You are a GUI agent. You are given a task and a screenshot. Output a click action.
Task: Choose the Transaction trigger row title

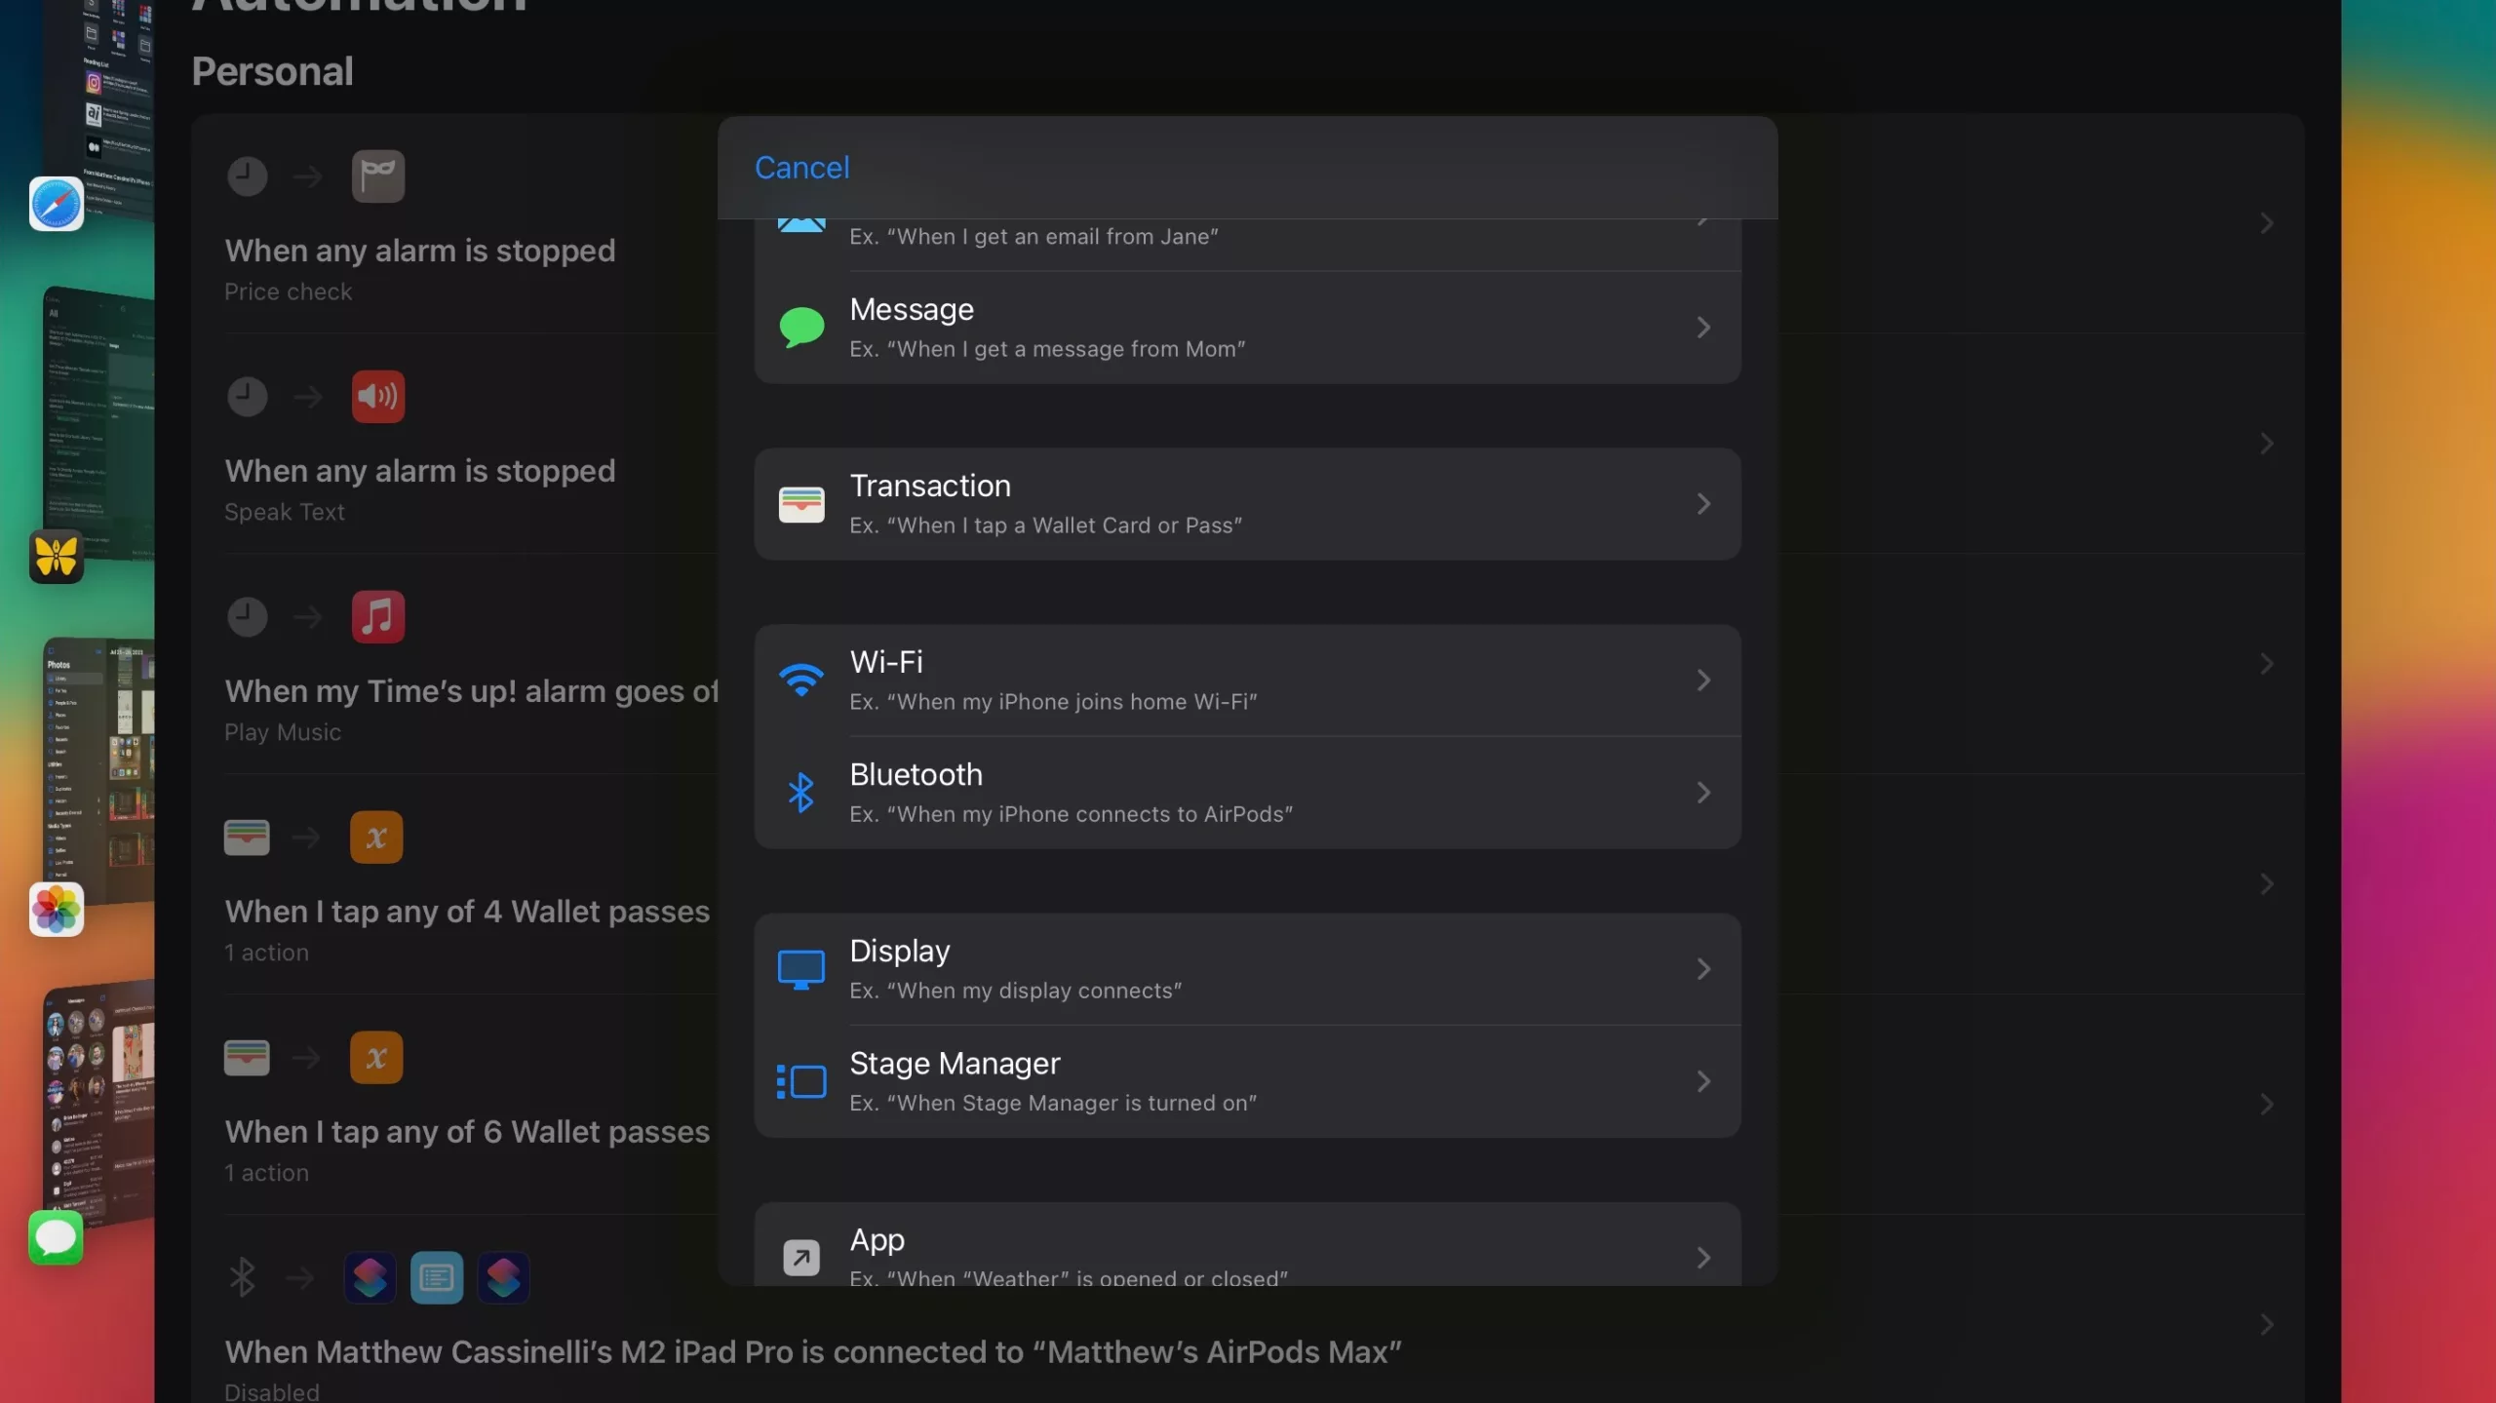pyautogui.click(x=930, y=486)
